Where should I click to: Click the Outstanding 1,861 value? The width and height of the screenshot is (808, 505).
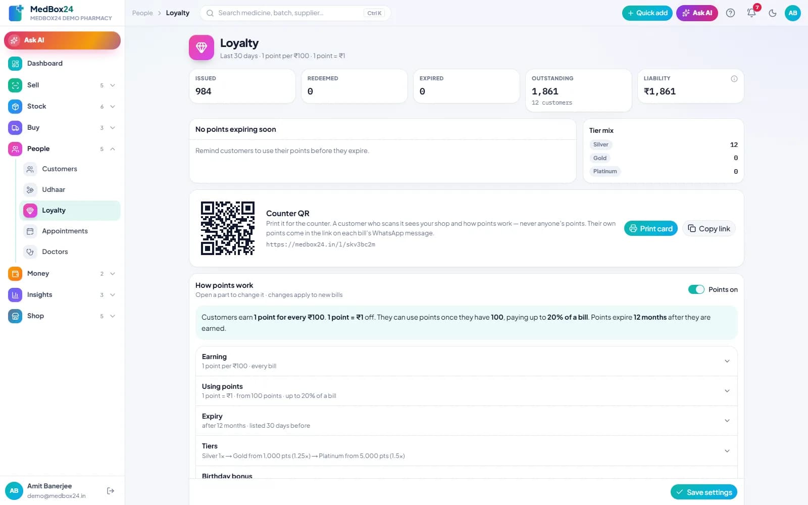545,91
